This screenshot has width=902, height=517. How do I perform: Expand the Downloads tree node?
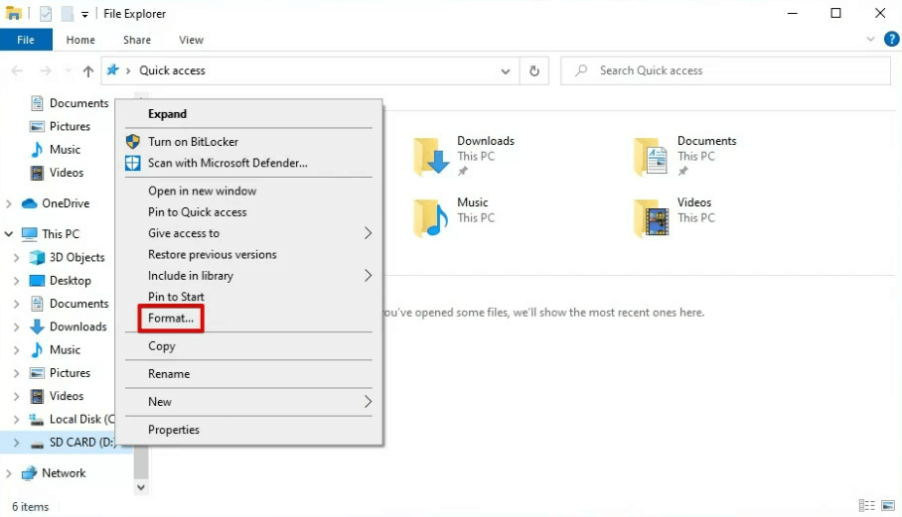[16, 326]
